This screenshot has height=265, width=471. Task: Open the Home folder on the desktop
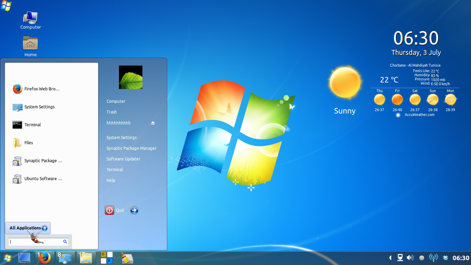(30, 46)
